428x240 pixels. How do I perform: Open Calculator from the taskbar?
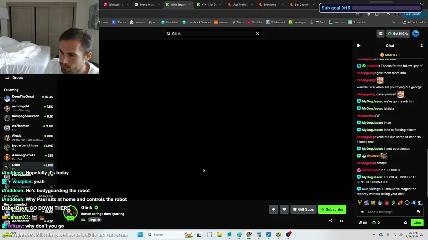(x=259, y=235)
